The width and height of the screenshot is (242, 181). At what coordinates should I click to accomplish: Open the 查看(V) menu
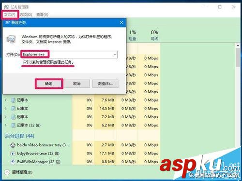[x=42, y=14]
